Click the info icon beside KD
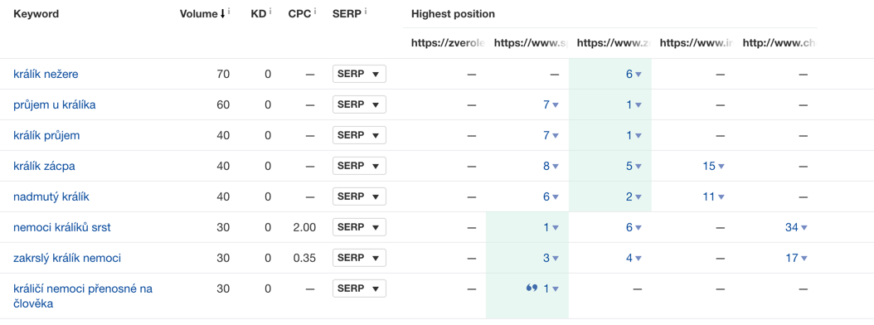The width and height of the screenshot is (874, 325). coord(270,12)
